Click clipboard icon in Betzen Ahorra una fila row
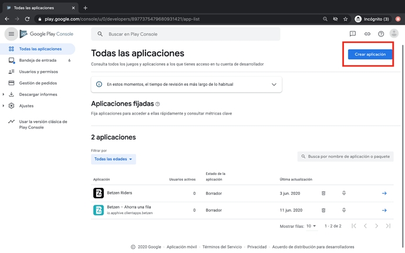The image size is (405, 253). (323, 210)
